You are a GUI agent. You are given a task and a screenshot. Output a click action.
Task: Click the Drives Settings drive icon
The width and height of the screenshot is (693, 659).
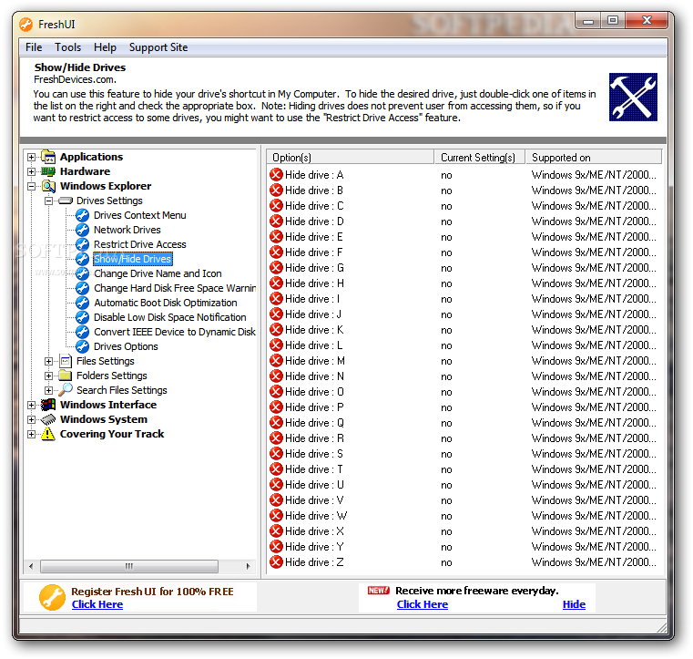[x=66, y=201]
